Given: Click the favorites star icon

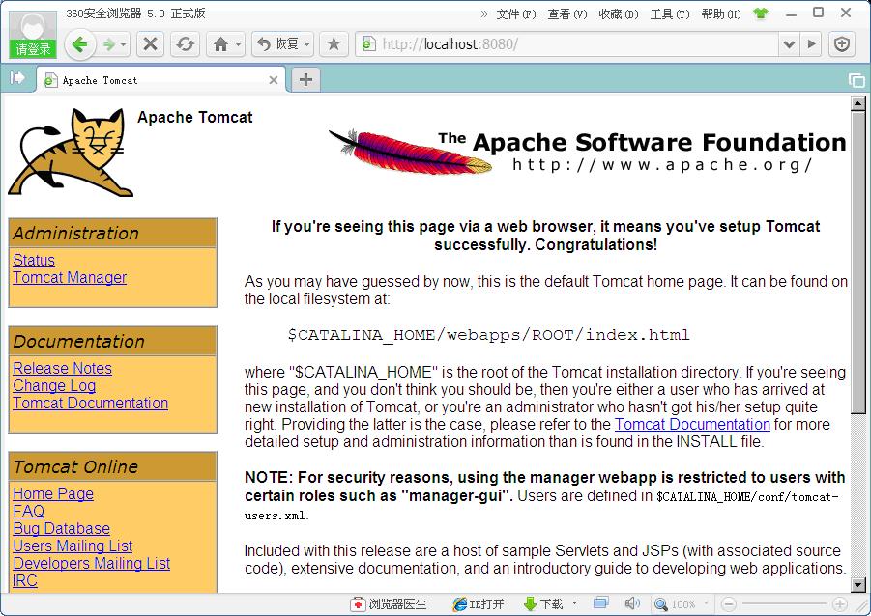Looking at the screenshot, I should tap(334, 43).
